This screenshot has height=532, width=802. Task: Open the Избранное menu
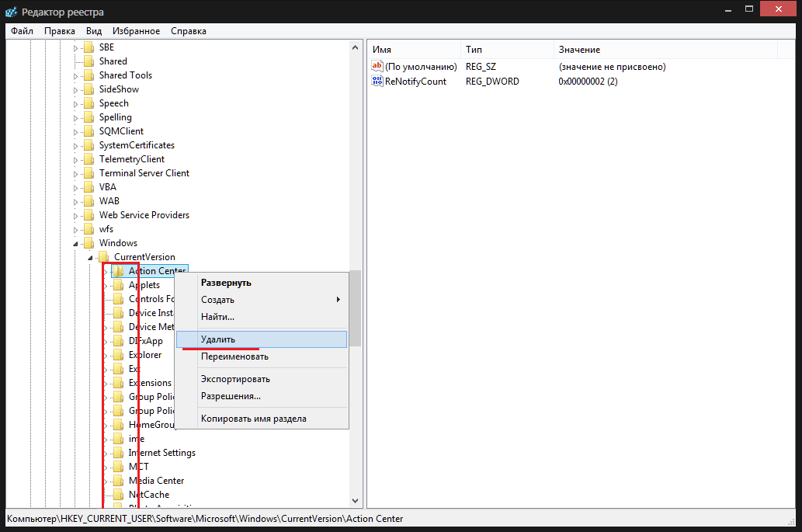point(136,31)
